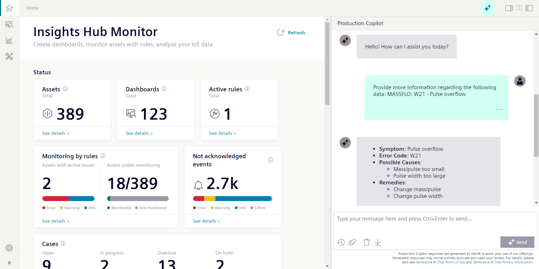This screenshot has height=269, width=539.
Task: Select left-docked panel layout icon
Action: pyautogui.click(x=529, y=8)
